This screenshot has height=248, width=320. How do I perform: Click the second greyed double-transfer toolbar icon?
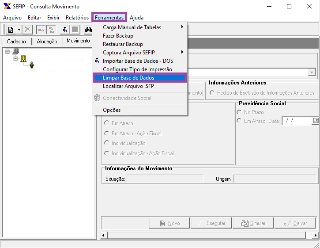coord(52,30)
